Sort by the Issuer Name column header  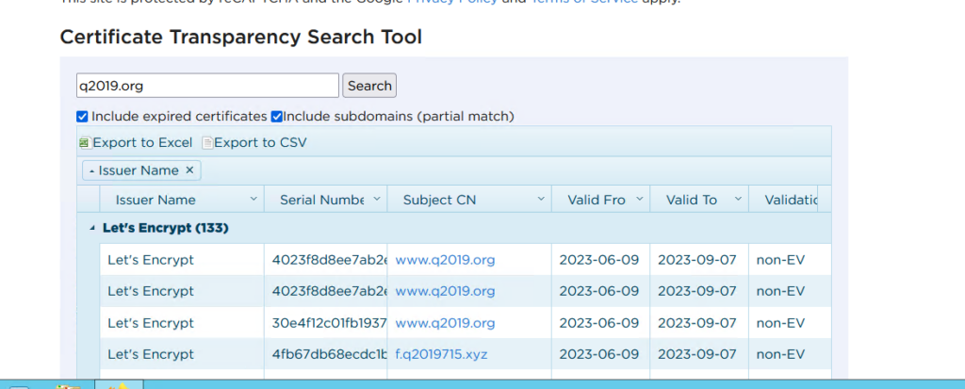155,200
